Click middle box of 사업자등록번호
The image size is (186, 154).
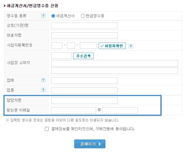click(71, 46)
